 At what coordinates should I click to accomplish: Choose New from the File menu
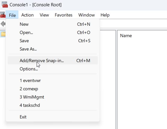[x=53, y=24]
